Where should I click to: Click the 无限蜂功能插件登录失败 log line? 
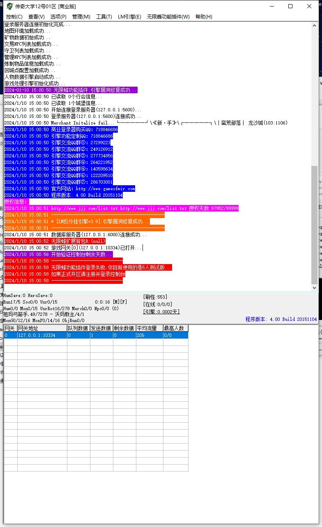tap(88, 267)
